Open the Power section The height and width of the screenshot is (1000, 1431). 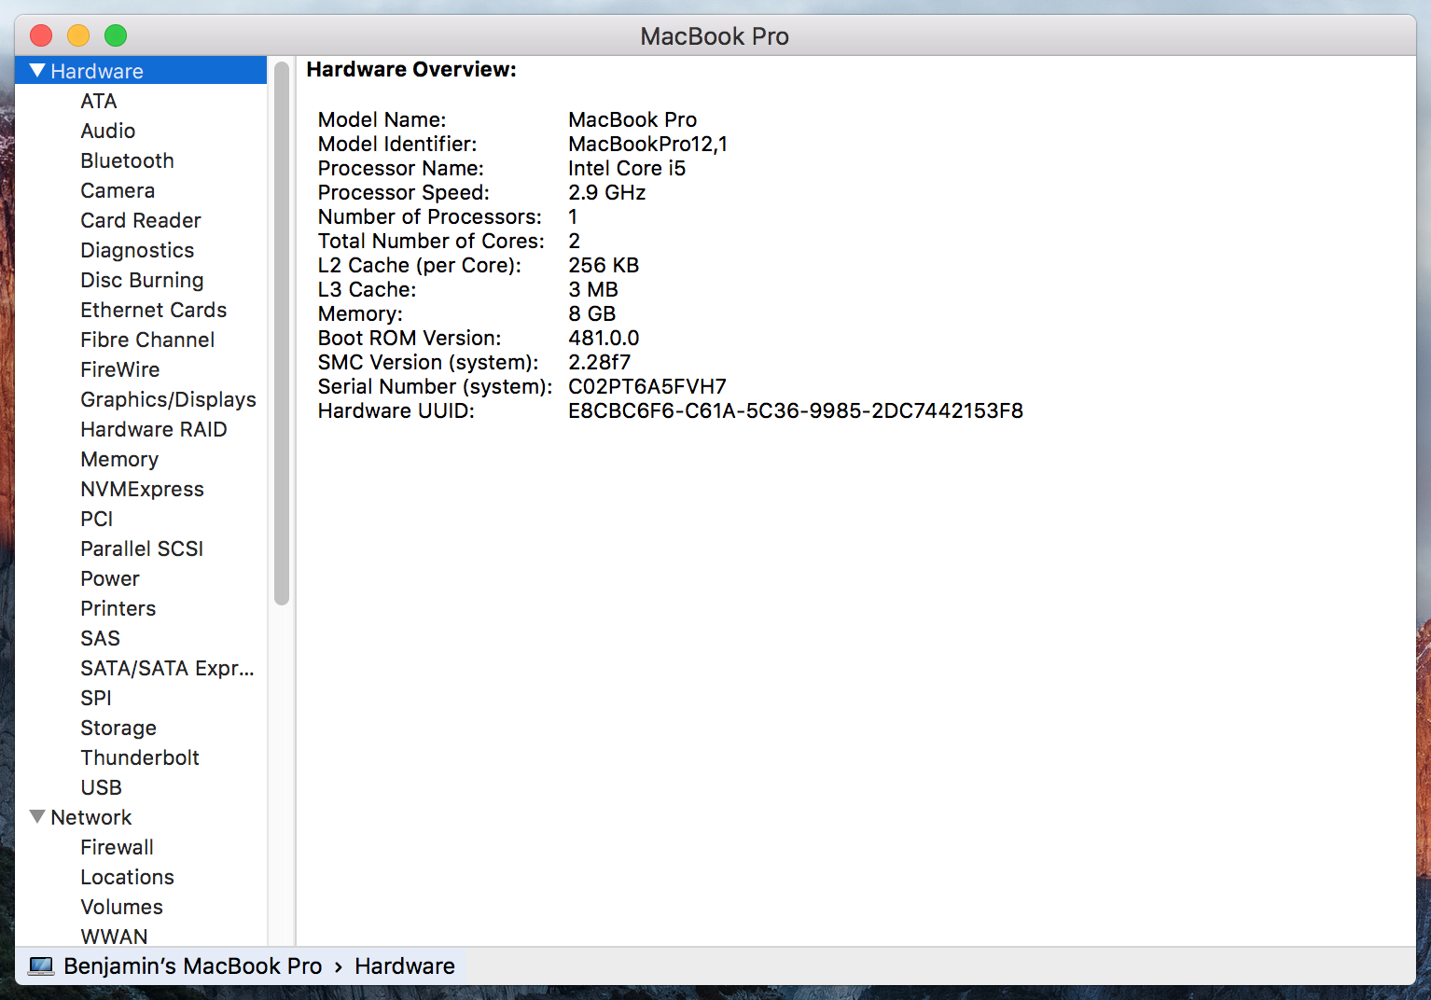(x=110, y=578)
